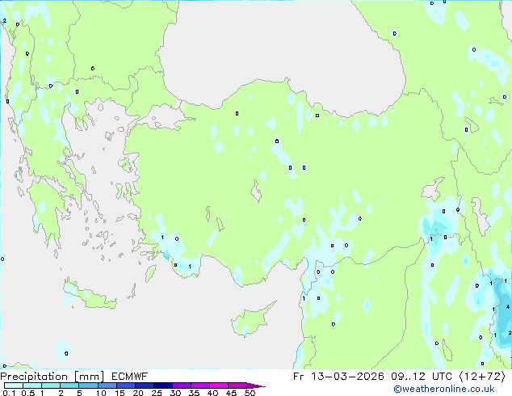
Task: Click the 45–50 mm legend swatch
Action: pyautogui.click(x=237, y=385)
